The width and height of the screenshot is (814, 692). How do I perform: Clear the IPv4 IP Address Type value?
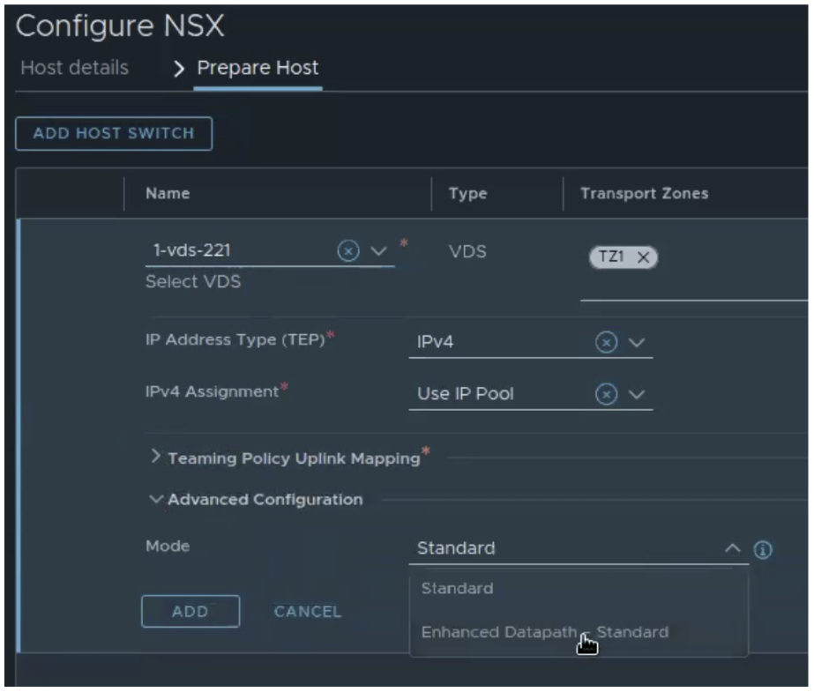tap(606, 343)
